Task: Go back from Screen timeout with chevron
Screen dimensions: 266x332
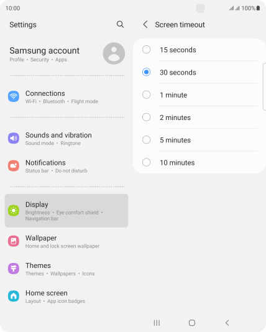Action: click(x=145, y=25)
